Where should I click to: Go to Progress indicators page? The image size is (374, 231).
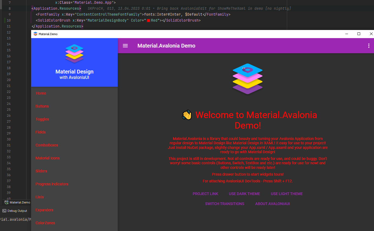click(x=52, y=184)
